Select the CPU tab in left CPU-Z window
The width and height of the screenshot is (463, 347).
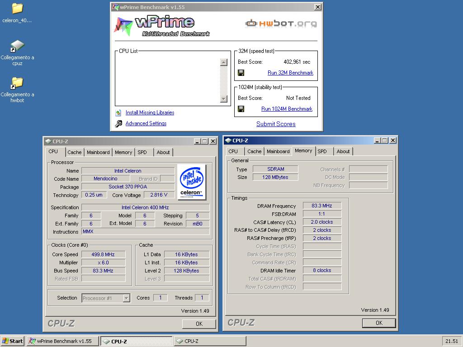coord(53,151)
